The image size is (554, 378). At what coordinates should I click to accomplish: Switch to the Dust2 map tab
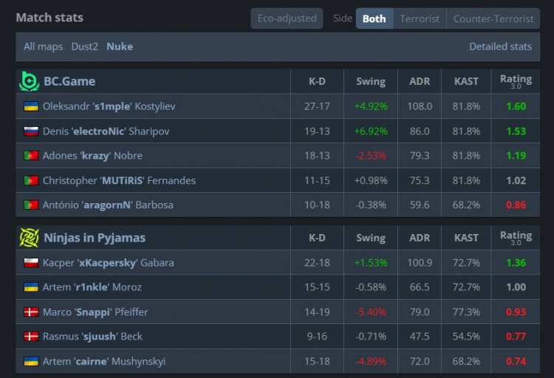[x=84, y=47]
